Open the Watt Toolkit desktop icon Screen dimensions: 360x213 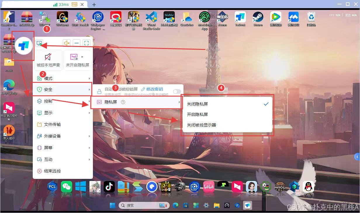click(80, 19)
